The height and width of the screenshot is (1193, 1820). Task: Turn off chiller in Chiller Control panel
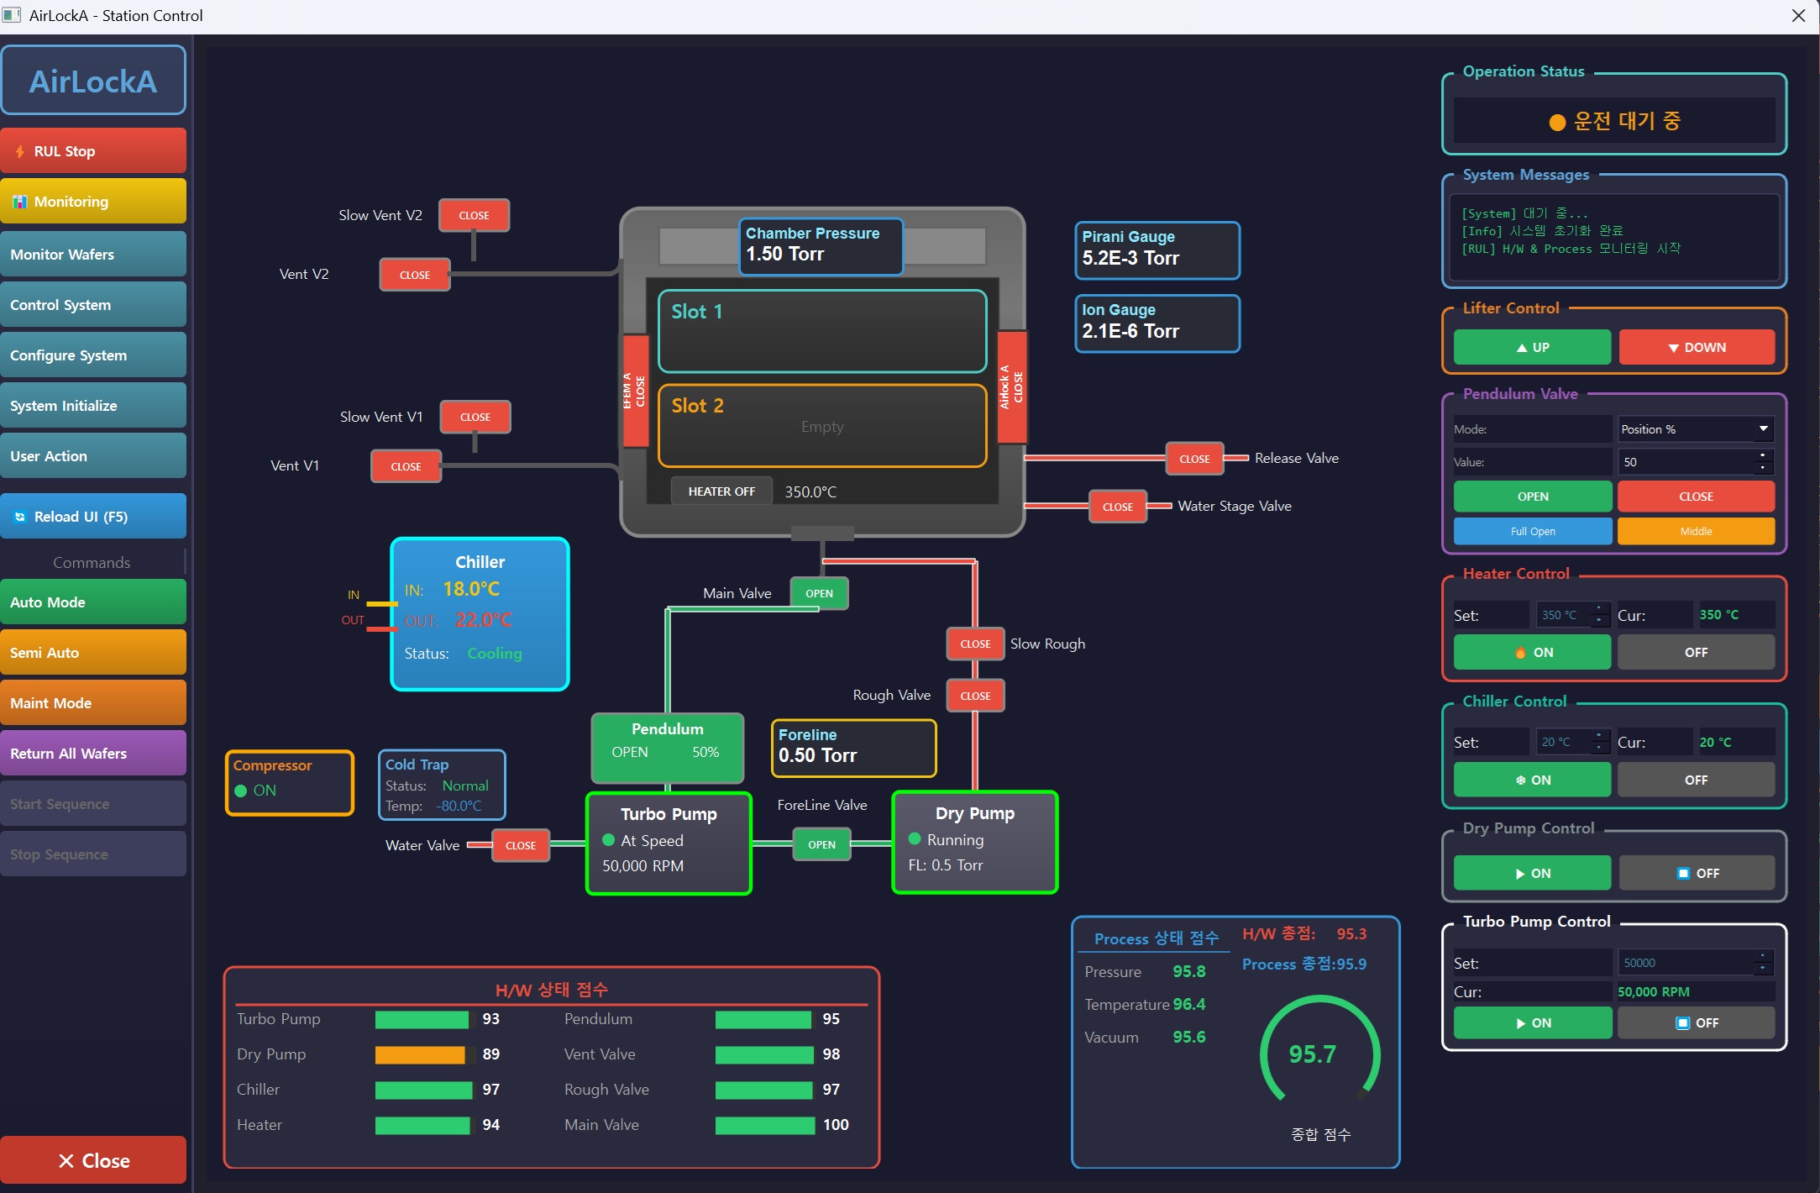point(1697,780)
